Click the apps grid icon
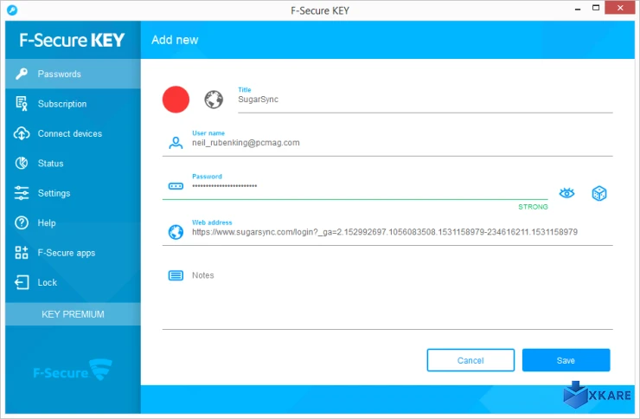 point(22,253)
